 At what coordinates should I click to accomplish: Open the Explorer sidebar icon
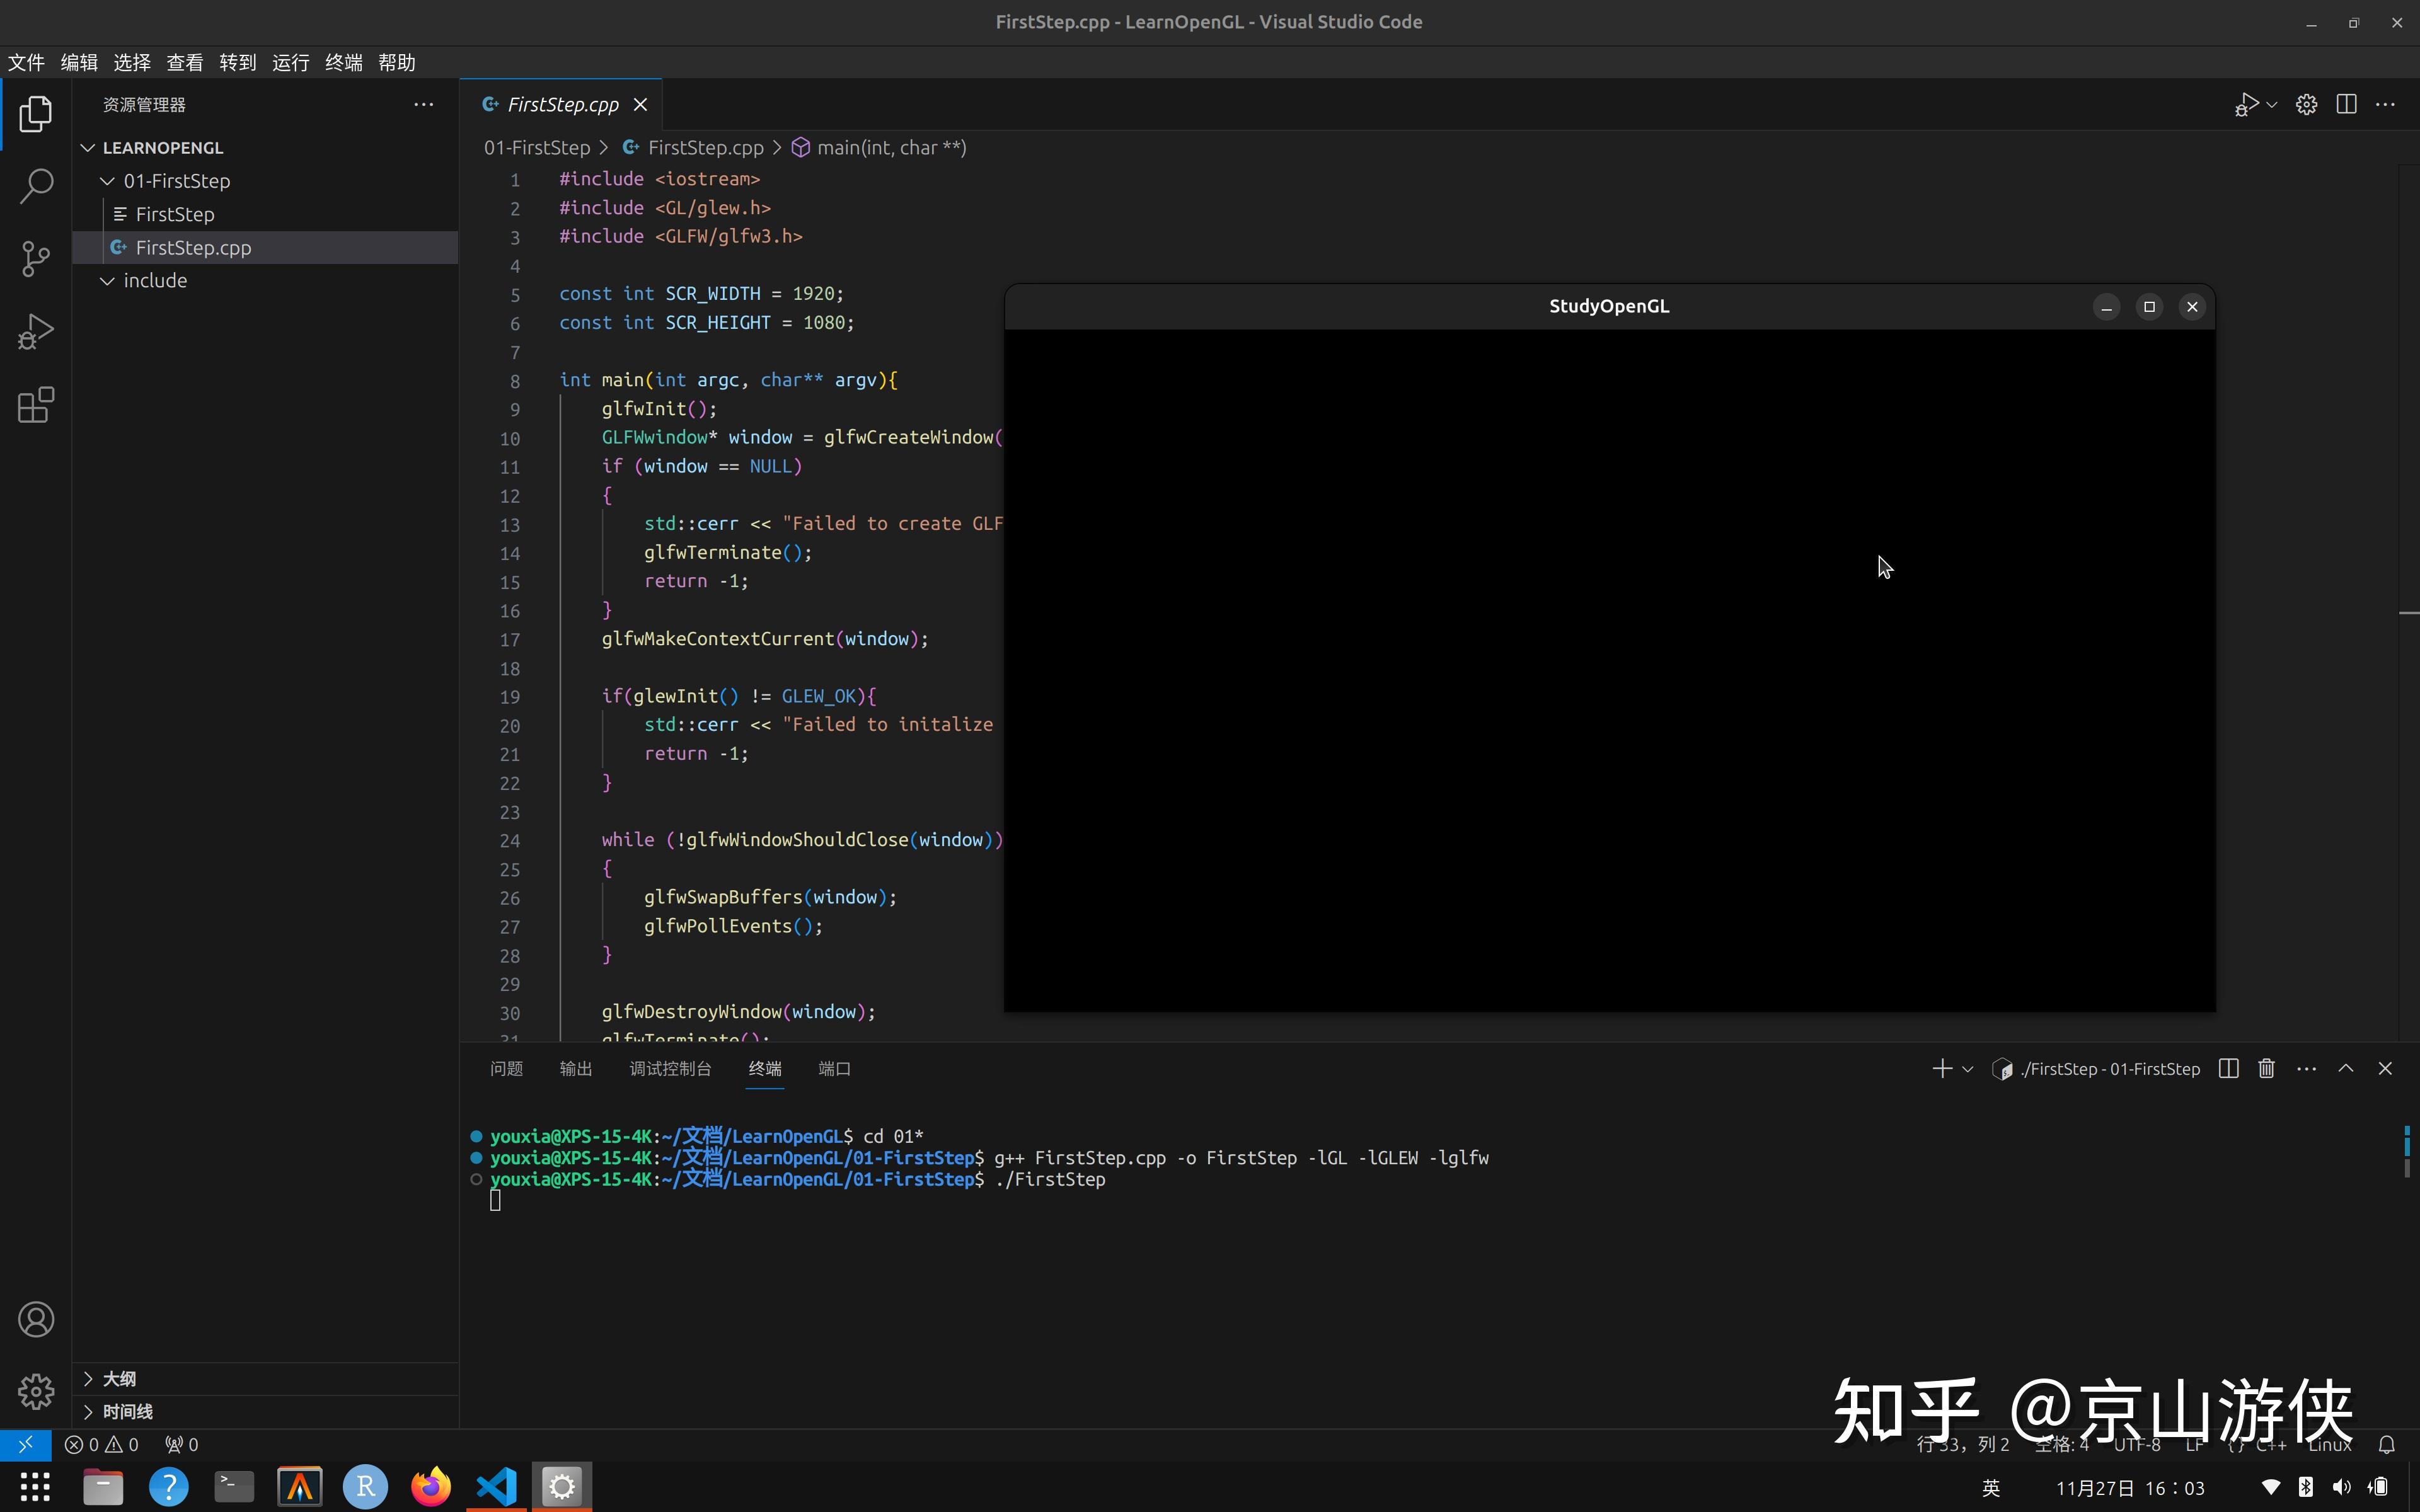36,114
